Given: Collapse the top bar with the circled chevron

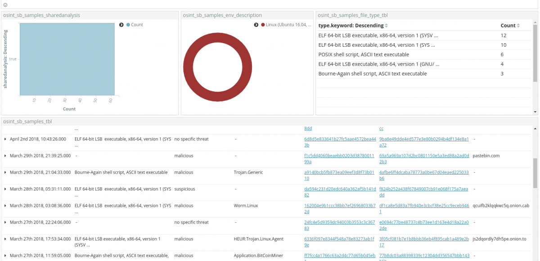Looking at the screenshot, I should tap(4, 4).
